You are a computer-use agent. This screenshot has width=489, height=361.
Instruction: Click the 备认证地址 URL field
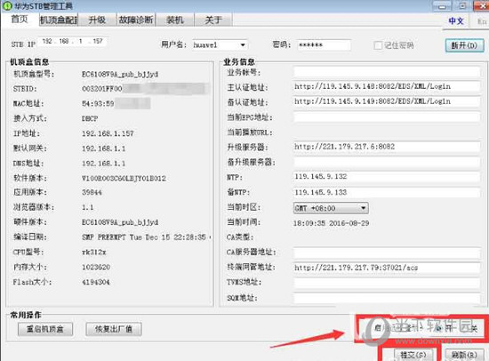(387, 101)
